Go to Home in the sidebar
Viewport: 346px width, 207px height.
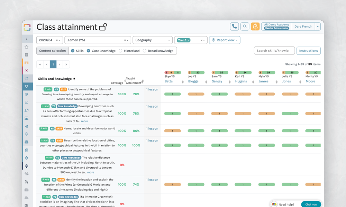click(x=27, y=47)
